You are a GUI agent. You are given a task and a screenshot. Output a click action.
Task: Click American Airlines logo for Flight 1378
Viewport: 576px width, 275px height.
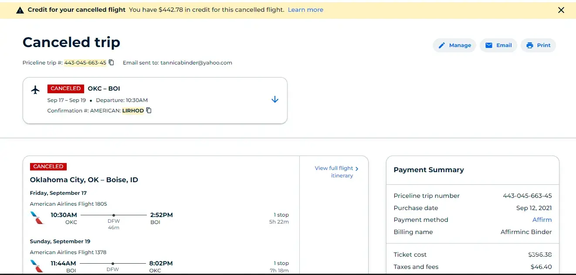pos(37,266)
